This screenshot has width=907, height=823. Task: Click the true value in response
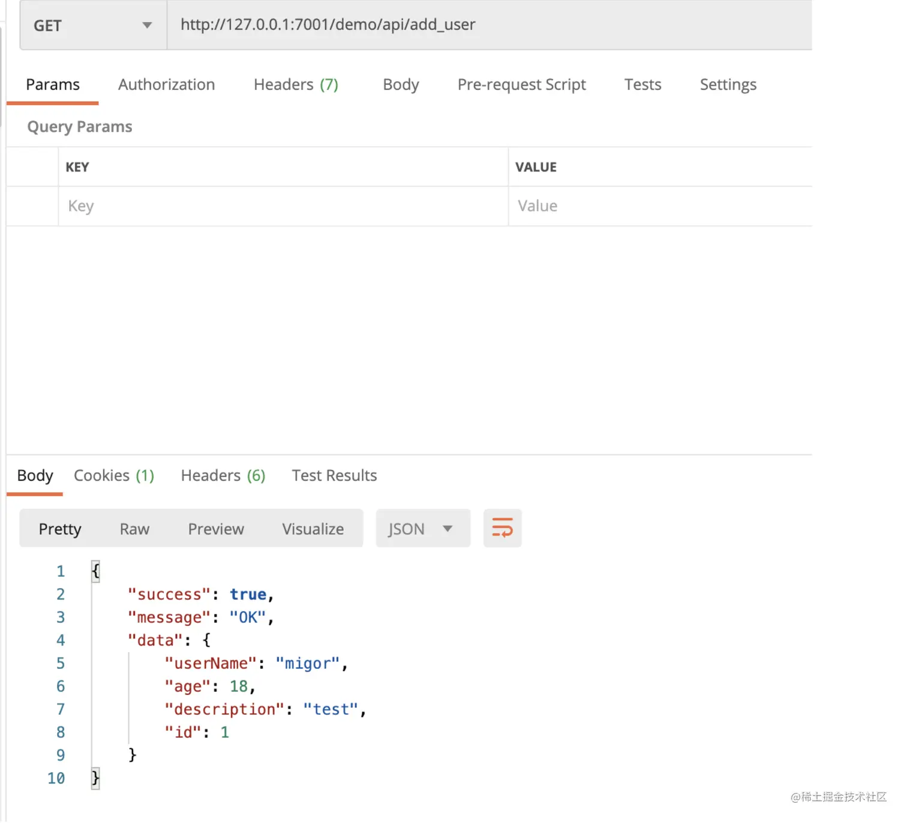point(248,594)
